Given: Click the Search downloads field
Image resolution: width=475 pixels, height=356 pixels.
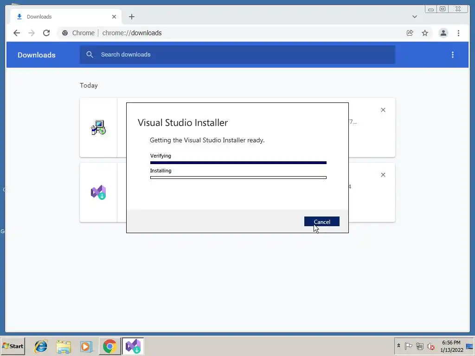Looking at the screenshot, I should pos(237,55).
